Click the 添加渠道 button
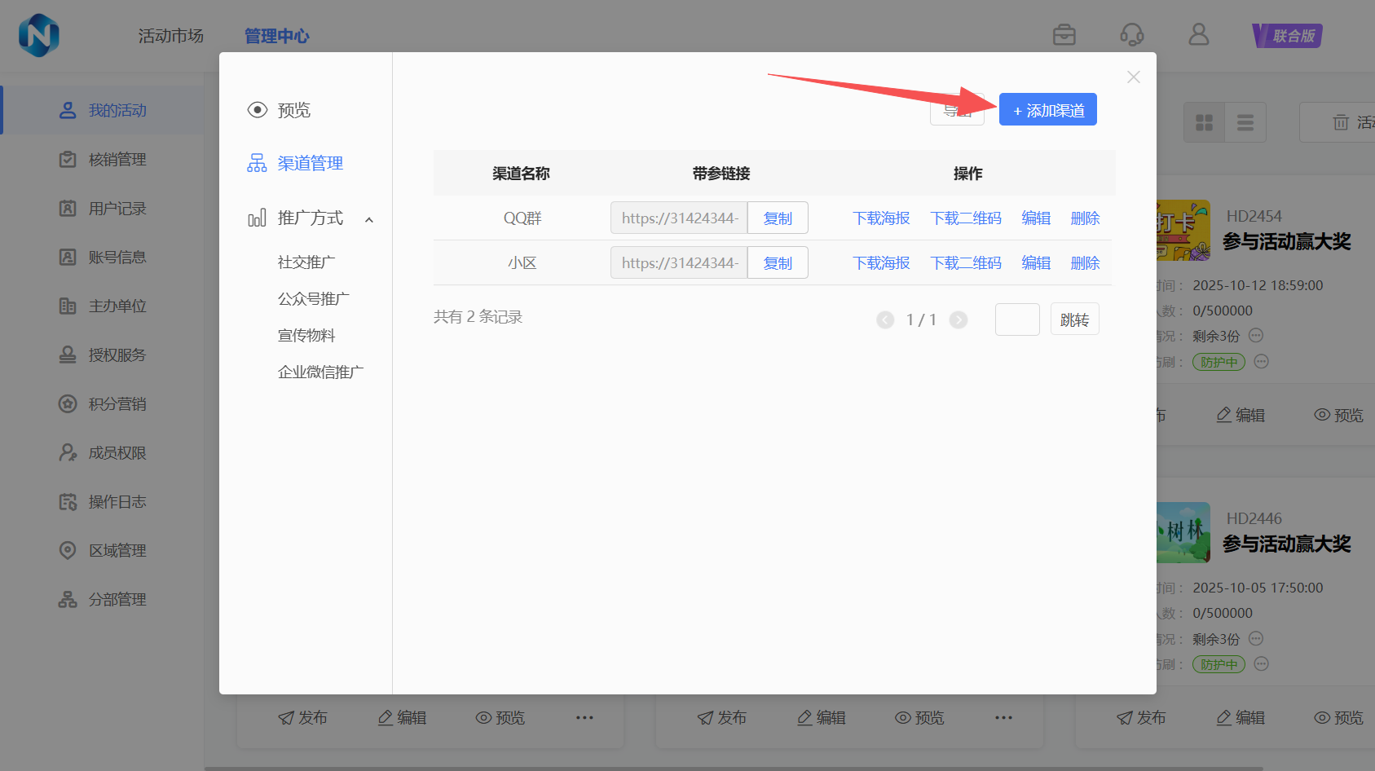Viewport: 1375px width, 771px height. coord(1047,110)
